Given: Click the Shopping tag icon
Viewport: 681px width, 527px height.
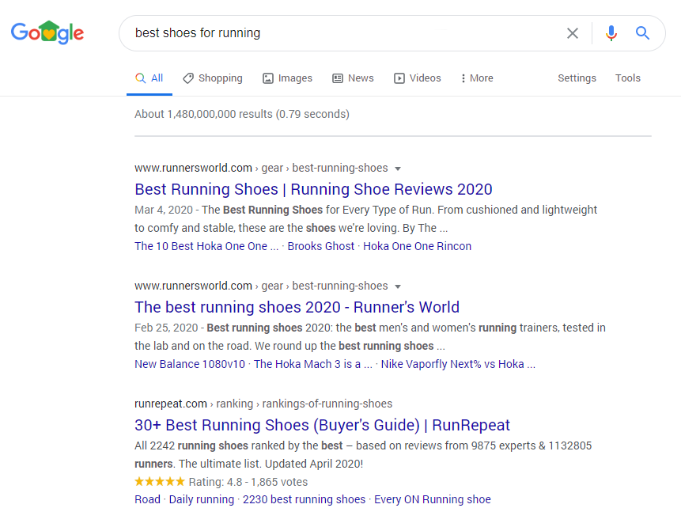Looking at the screenshot, I should coord(188,78).
